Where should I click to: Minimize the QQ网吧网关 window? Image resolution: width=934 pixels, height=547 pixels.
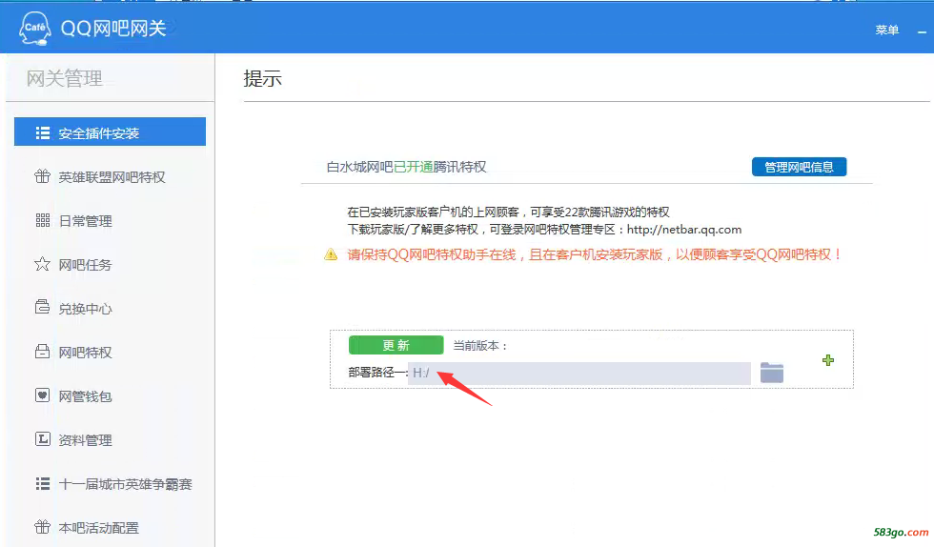coord(922,31)
